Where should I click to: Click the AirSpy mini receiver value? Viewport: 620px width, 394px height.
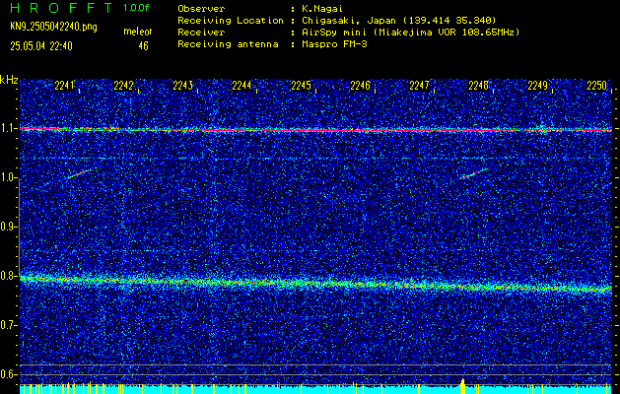click(409, 33)
